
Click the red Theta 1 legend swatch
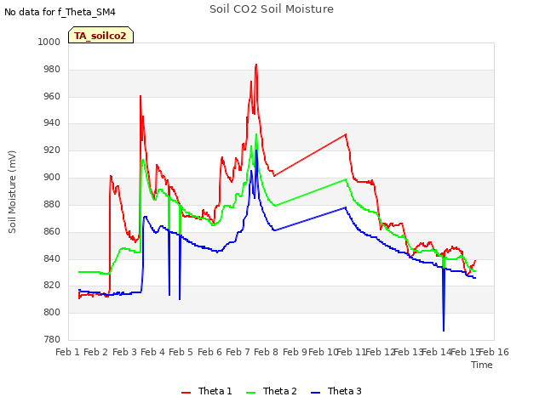click(x=186, y=393)
